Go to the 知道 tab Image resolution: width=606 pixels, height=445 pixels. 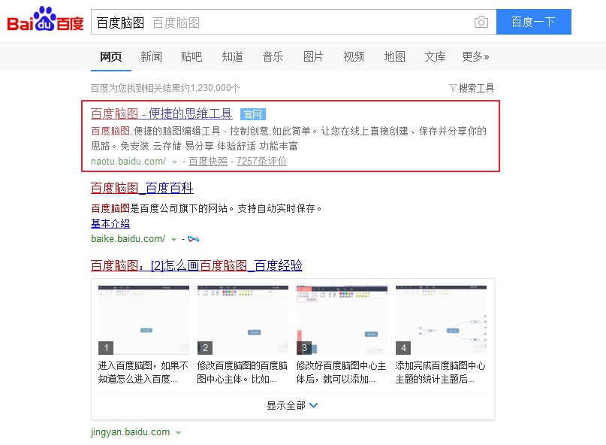[x=232, y=57]
